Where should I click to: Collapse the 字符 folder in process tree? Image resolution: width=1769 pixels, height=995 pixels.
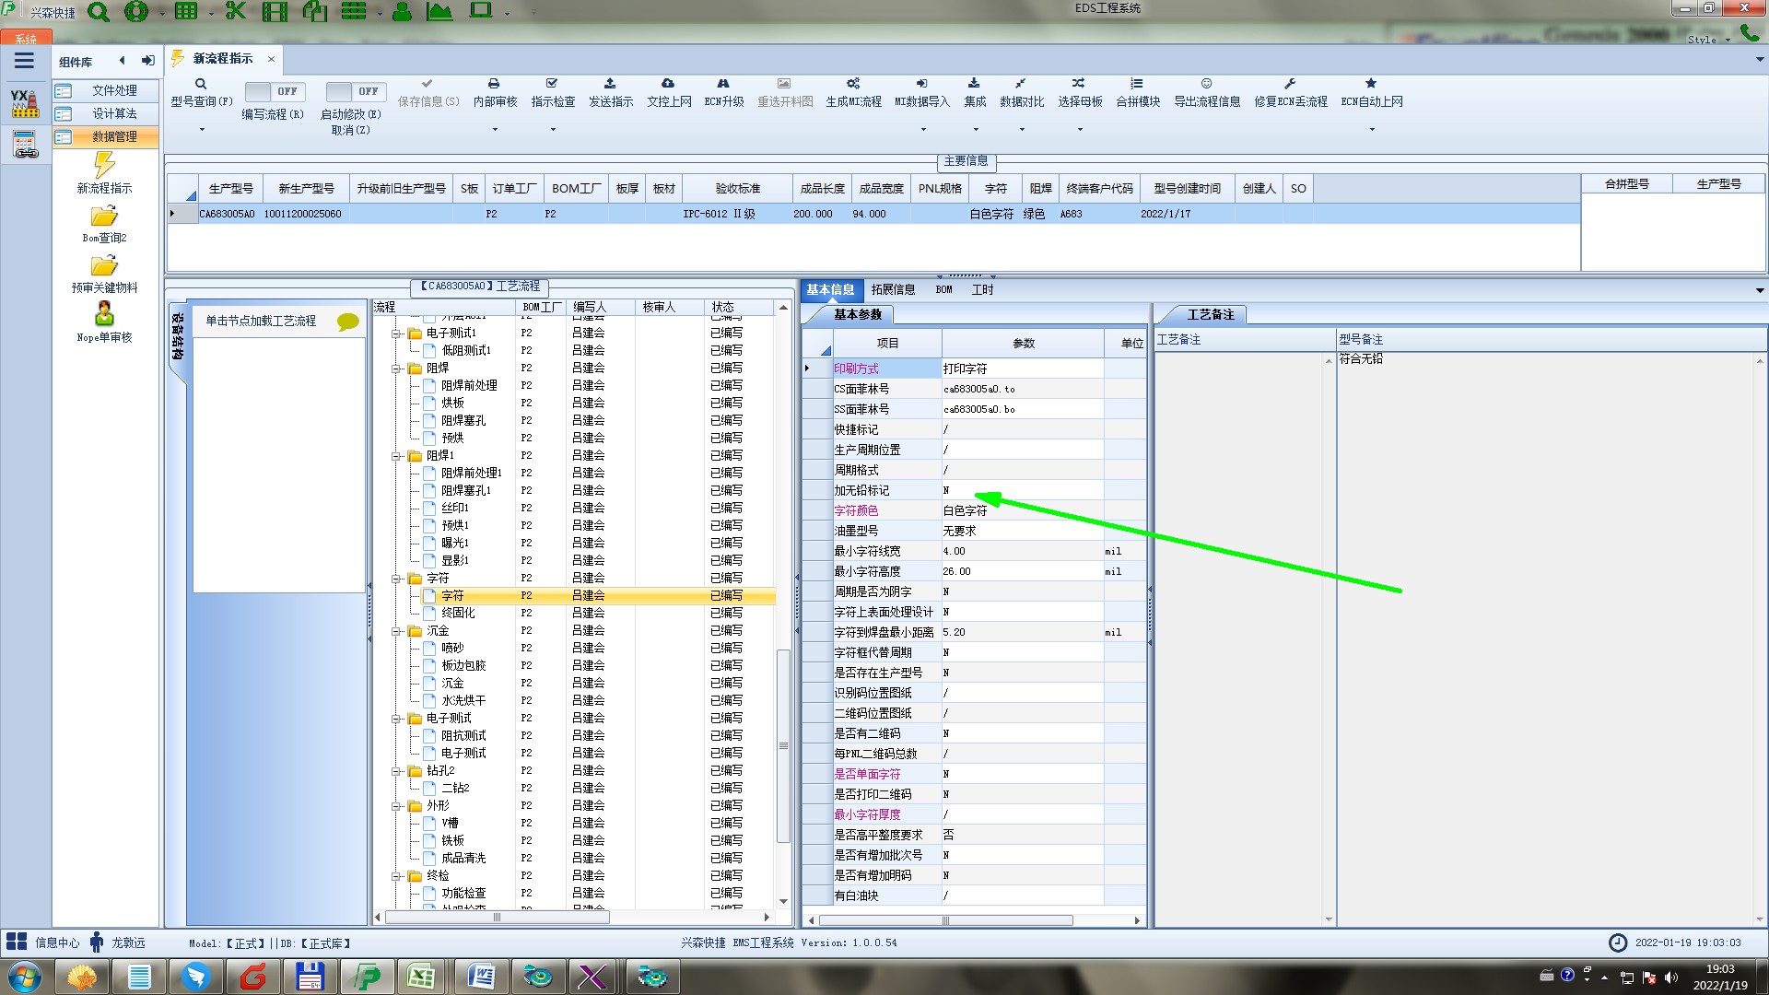click(396, 579)
